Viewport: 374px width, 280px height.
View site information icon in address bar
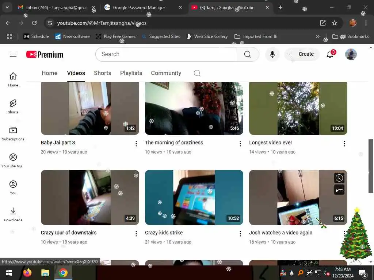(50, 23)
